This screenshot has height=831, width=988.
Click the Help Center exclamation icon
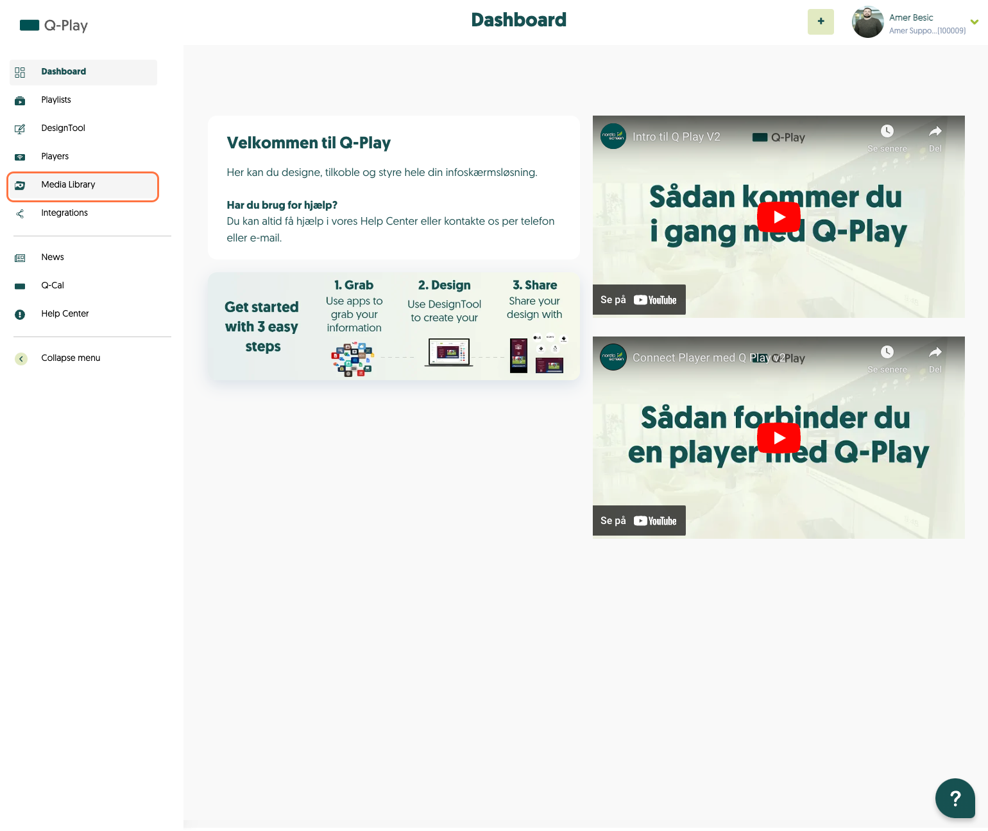click(x=20, y=314)
